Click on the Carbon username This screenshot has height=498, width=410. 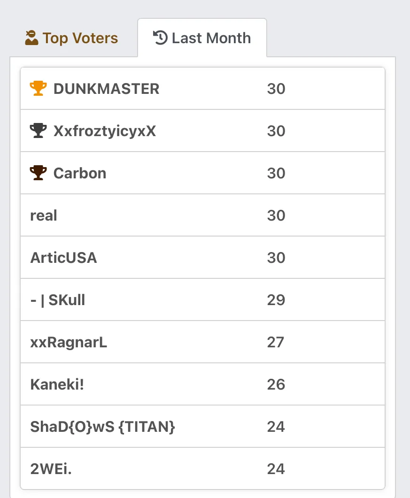pyautogui.click(x=80, y=173)
